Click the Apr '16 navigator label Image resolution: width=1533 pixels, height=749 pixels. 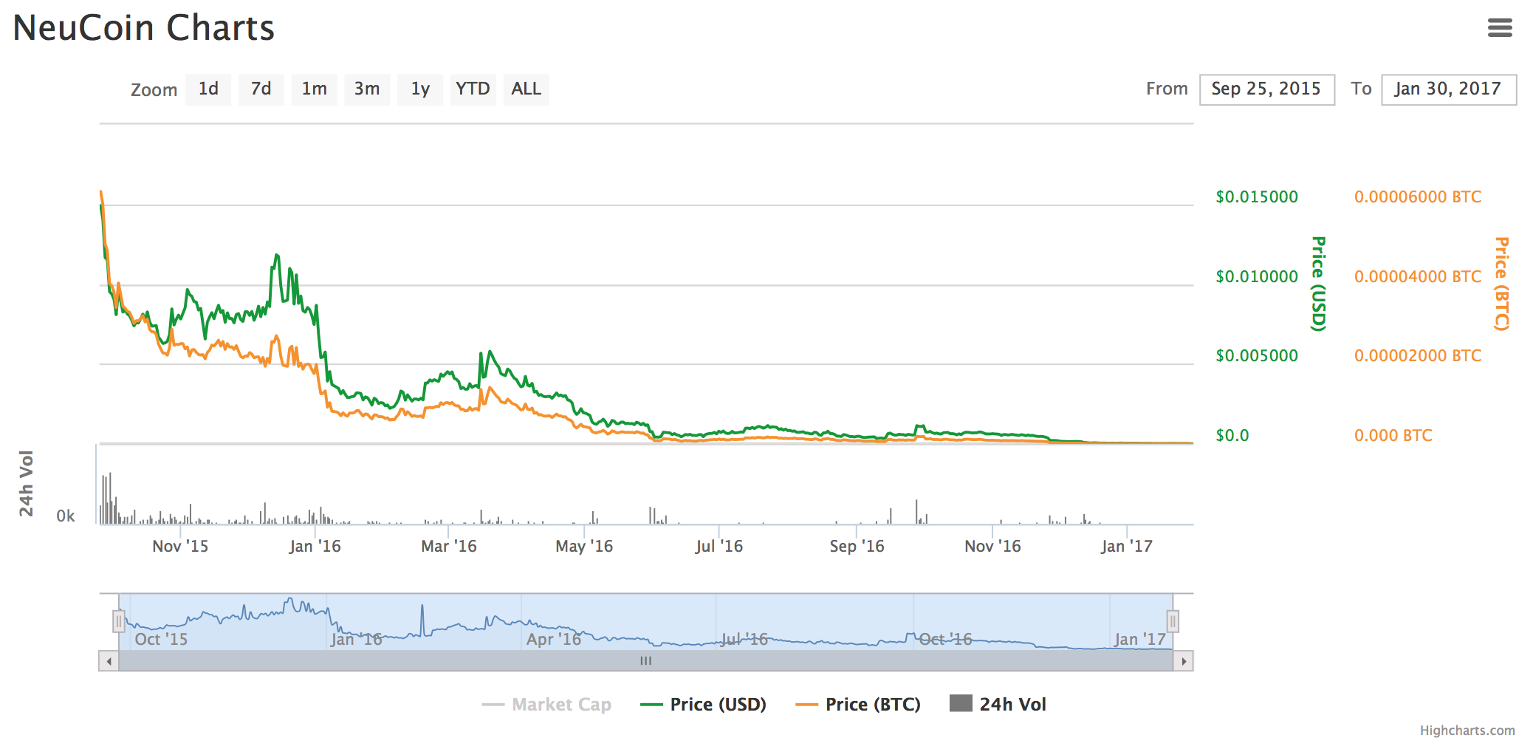pos(554,639)
